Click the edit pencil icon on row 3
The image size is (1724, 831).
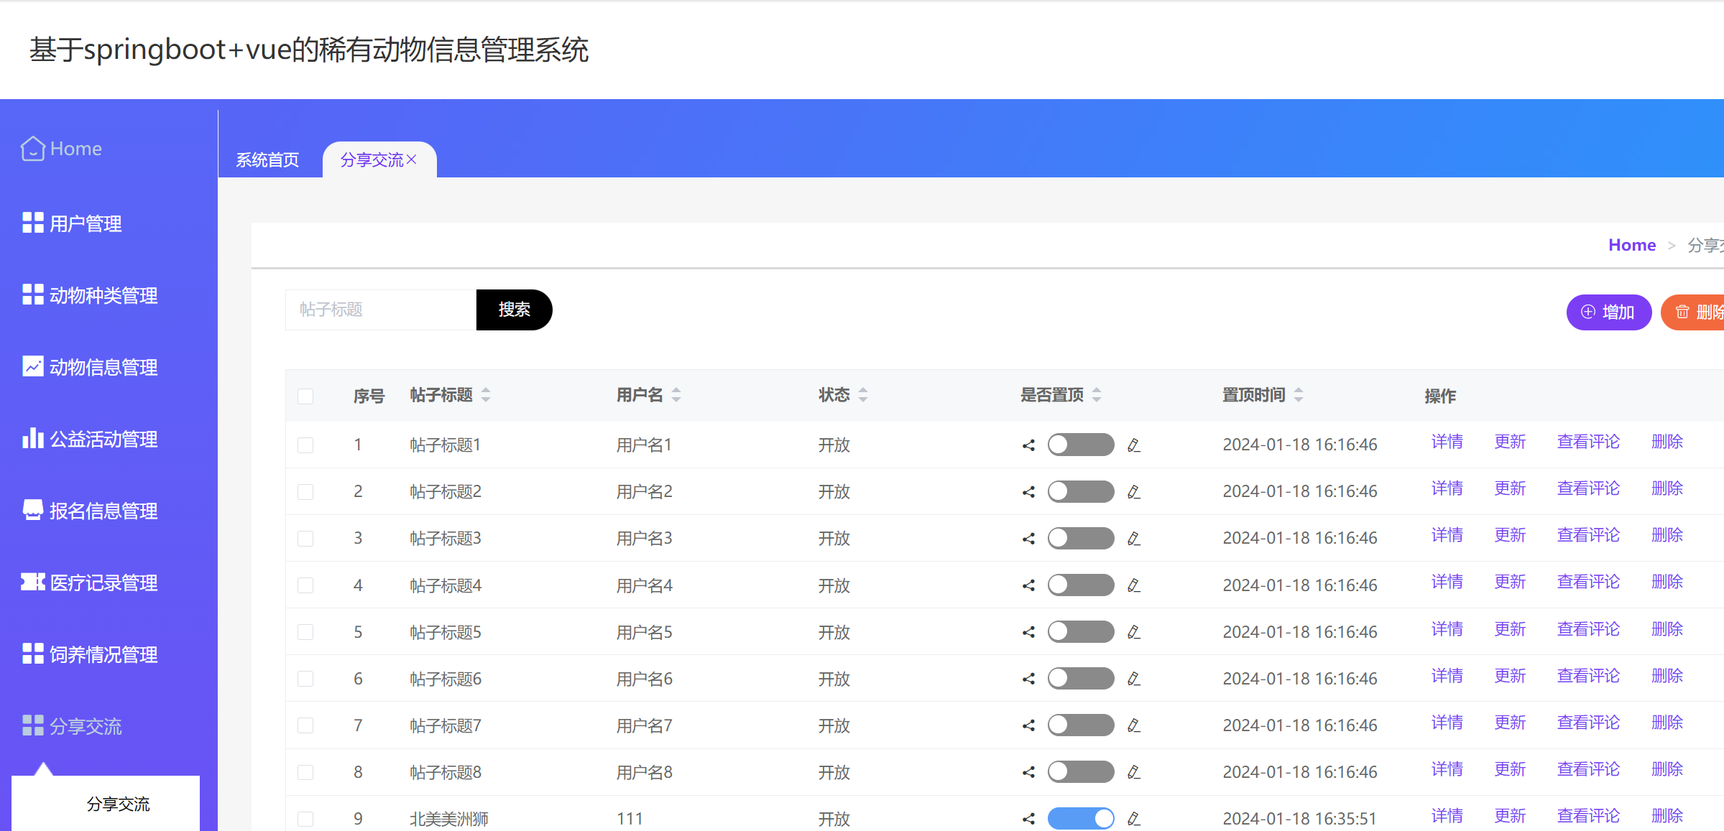coord(1134,538)
